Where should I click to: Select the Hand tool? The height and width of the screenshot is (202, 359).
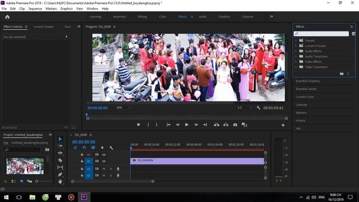pos(60,182)
